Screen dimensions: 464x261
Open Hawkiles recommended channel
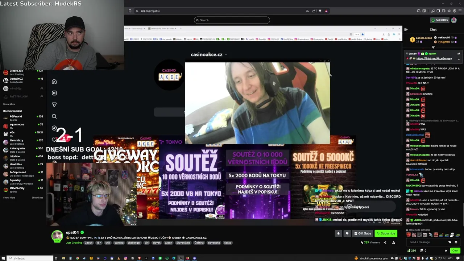point(22,166)
